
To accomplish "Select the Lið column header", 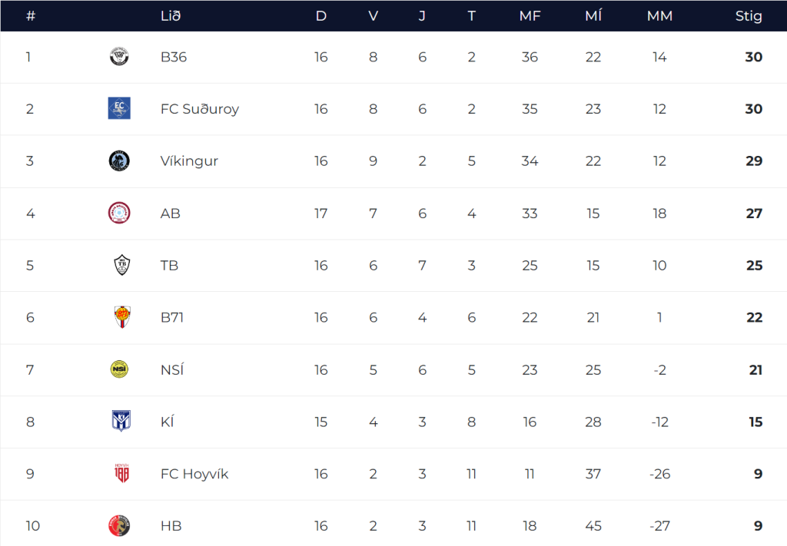I will coord(171,16).
